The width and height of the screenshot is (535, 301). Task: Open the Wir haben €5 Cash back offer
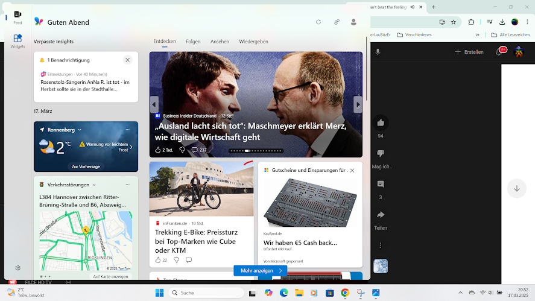tap(300, 242)
